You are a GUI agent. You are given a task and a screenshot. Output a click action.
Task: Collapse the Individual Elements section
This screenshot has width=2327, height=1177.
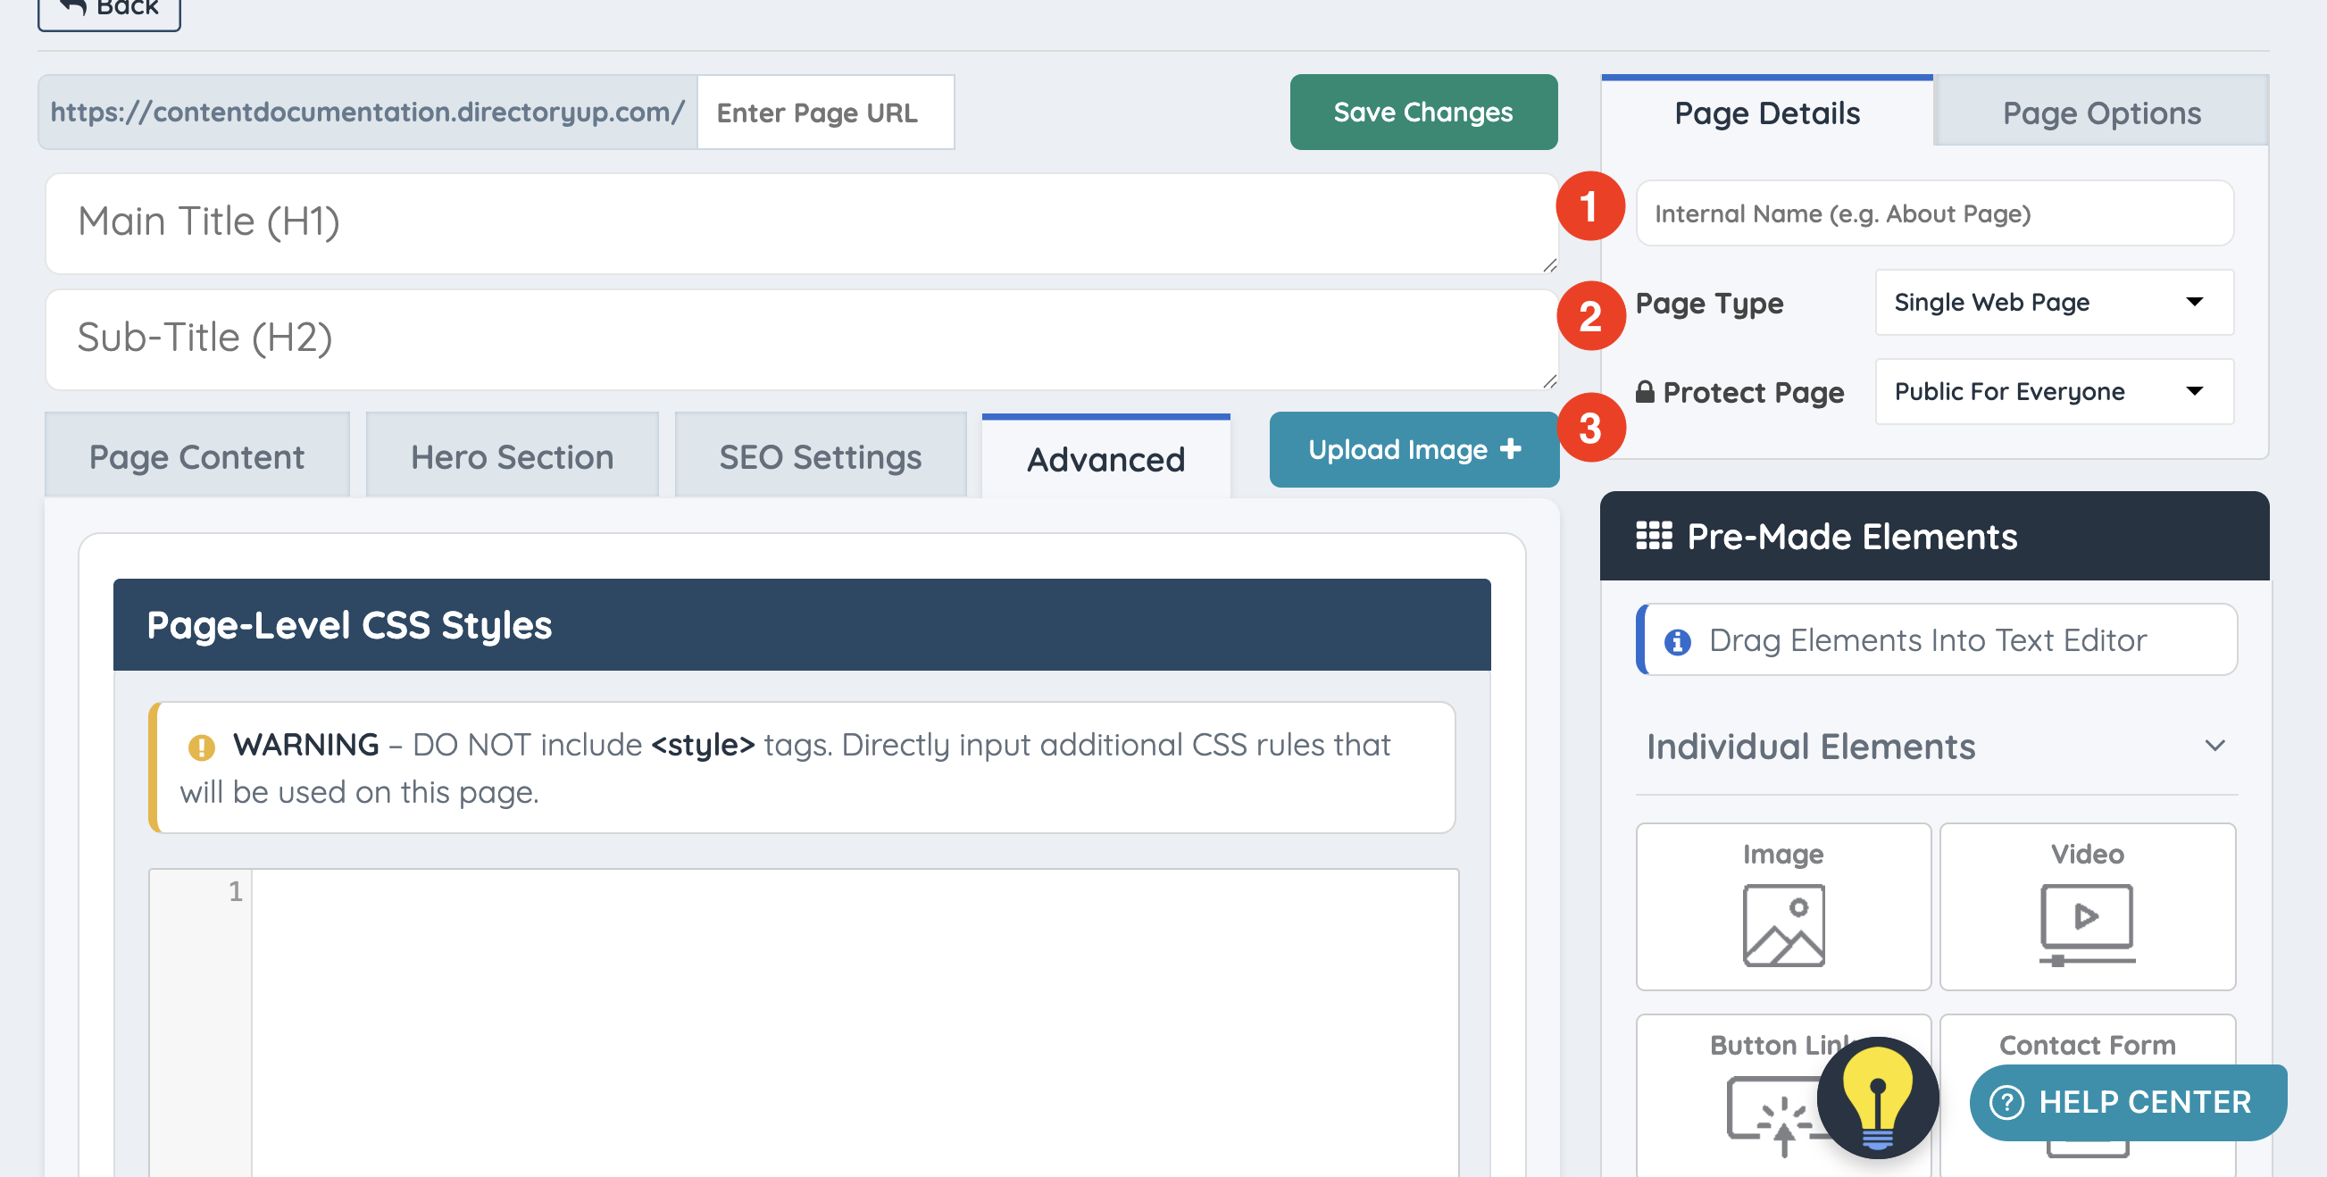[x=2214, y=747]
